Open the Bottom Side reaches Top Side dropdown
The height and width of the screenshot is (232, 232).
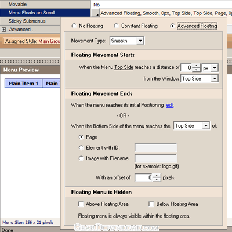pos(206,126)
